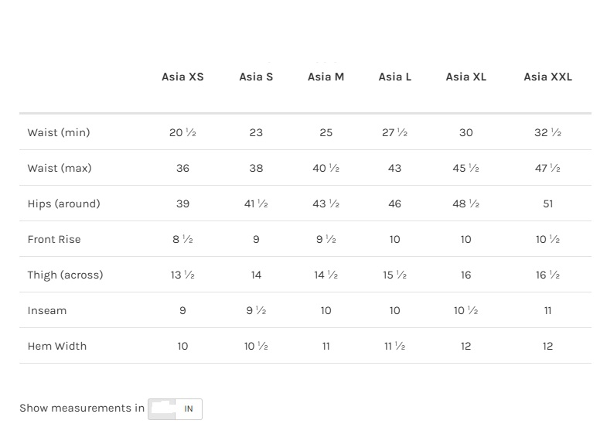Click the Show measurements in label
This screenshot has width=607, height=441.
point(82,408)
